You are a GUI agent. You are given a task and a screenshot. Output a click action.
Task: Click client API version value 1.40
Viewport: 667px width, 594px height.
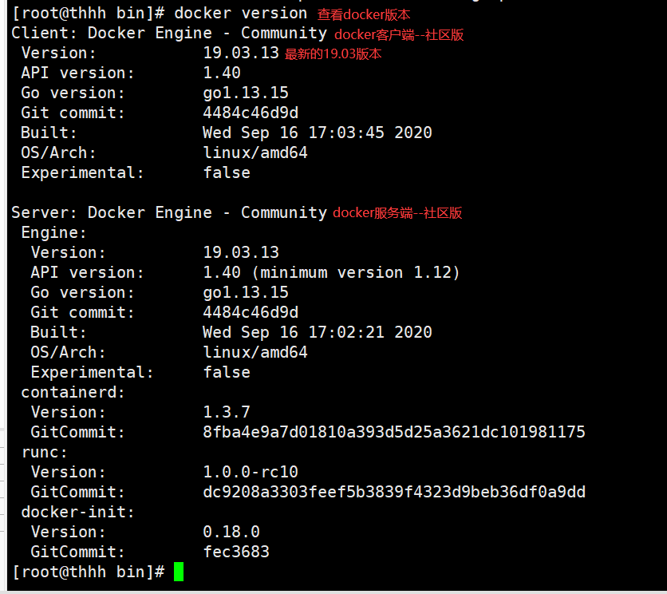222,73
